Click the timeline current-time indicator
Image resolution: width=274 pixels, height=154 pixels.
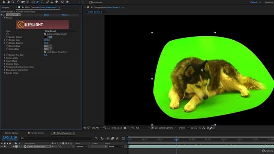[x=176, y=139]
